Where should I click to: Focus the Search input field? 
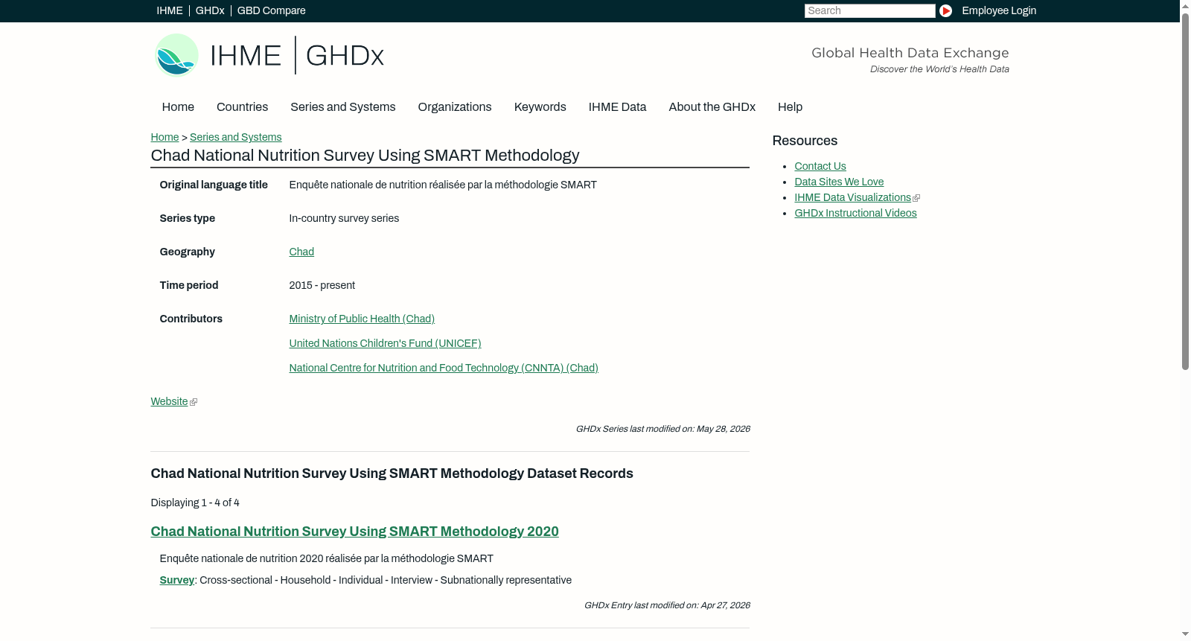[869, 10]
